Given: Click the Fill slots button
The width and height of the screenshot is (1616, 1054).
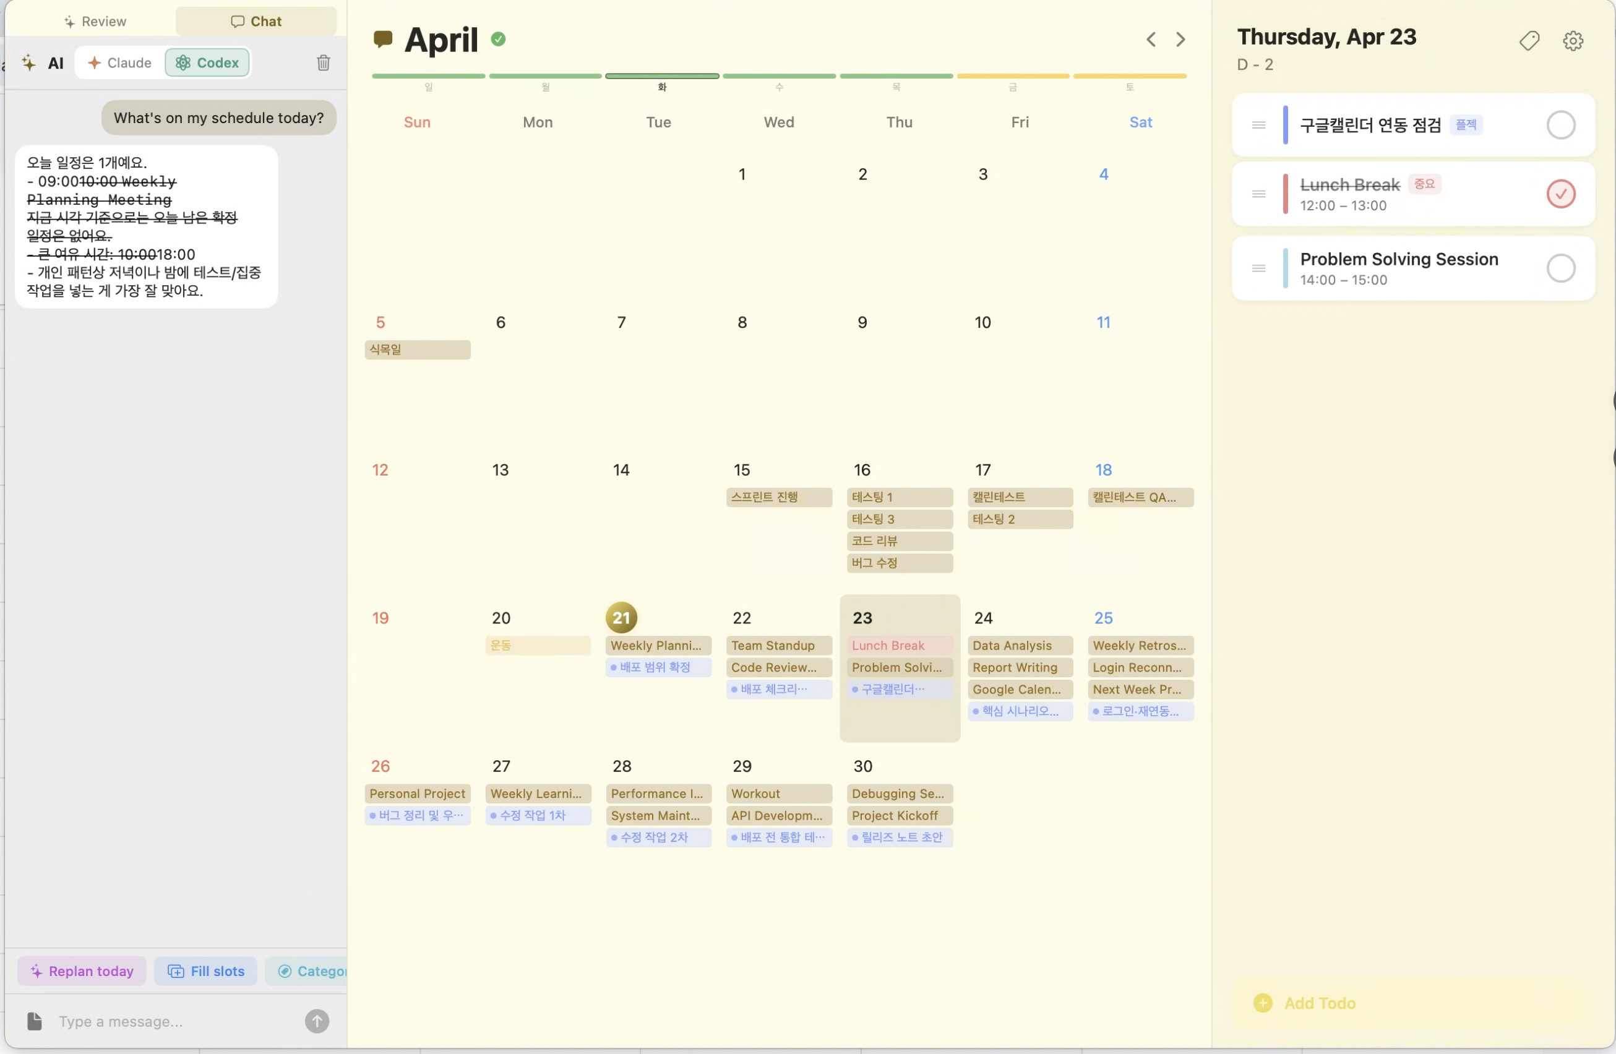Looking at the screenshot, I should [x=206, y=970].
